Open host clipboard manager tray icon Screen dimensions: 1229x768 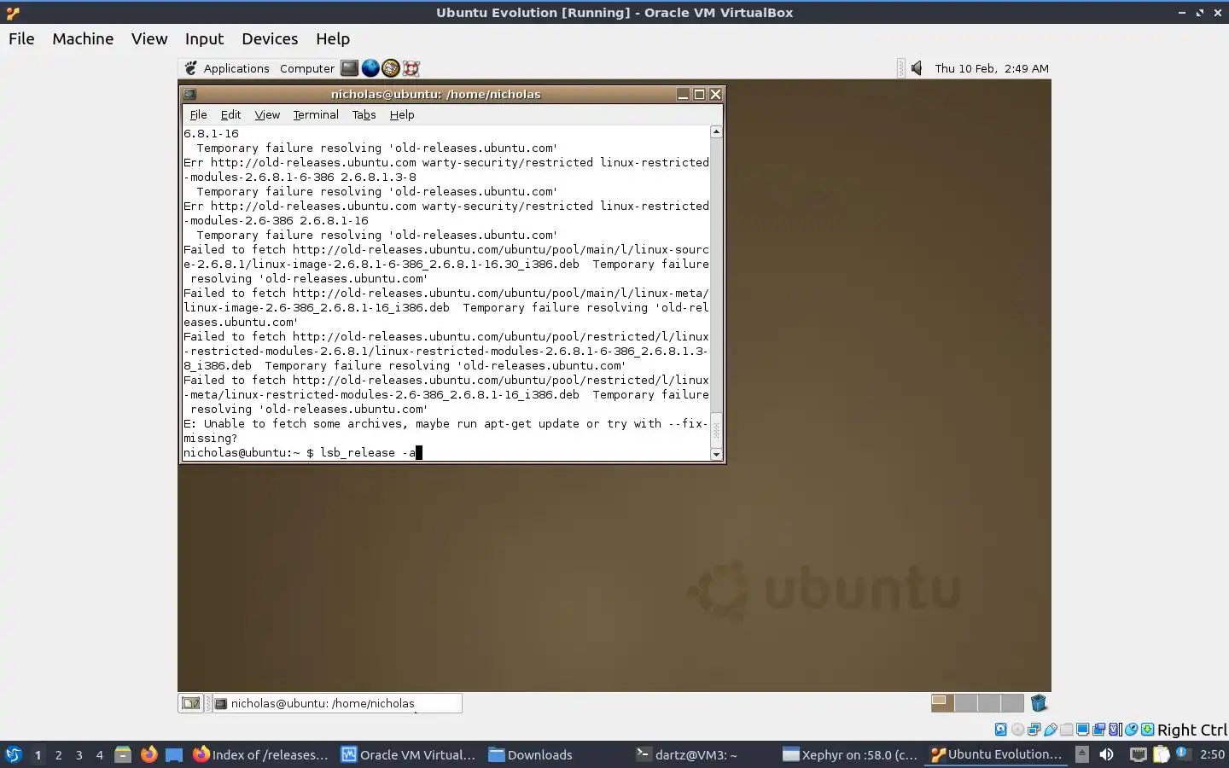1161,754
